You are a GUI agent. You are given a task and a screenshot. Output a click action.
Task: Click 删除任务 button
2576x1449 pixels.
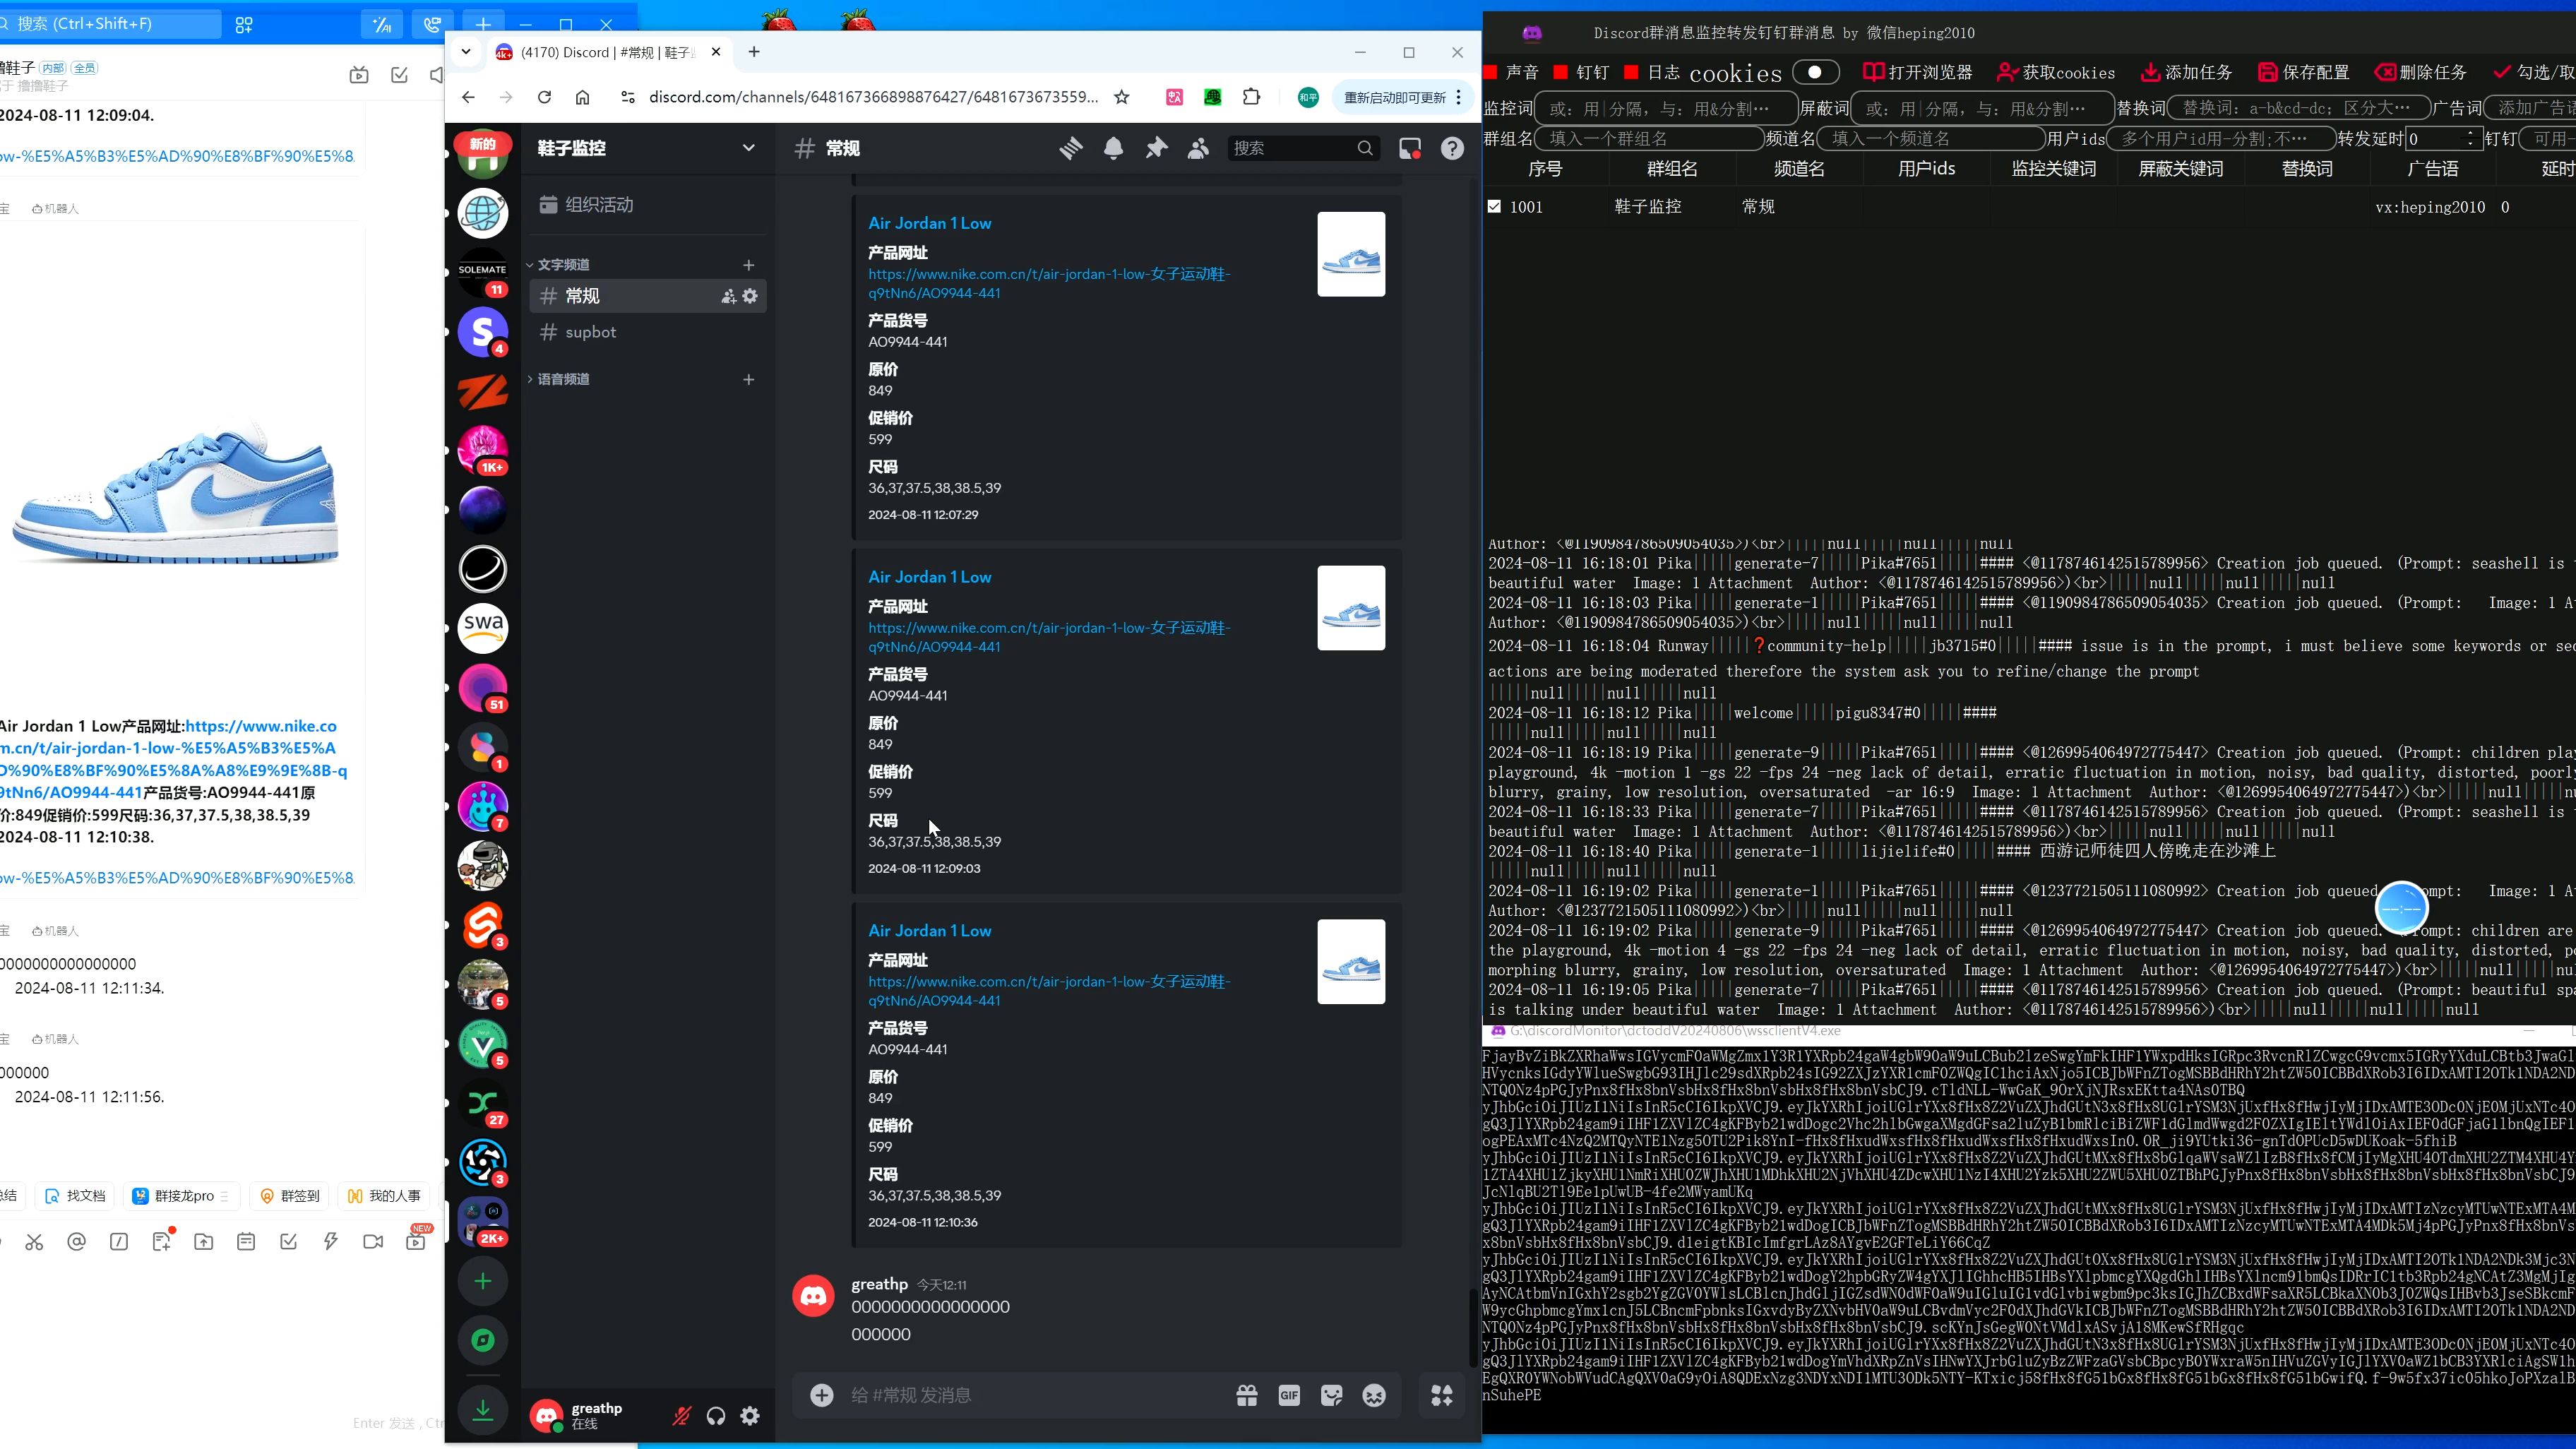pyautogui.click(x=2421, y=72)
